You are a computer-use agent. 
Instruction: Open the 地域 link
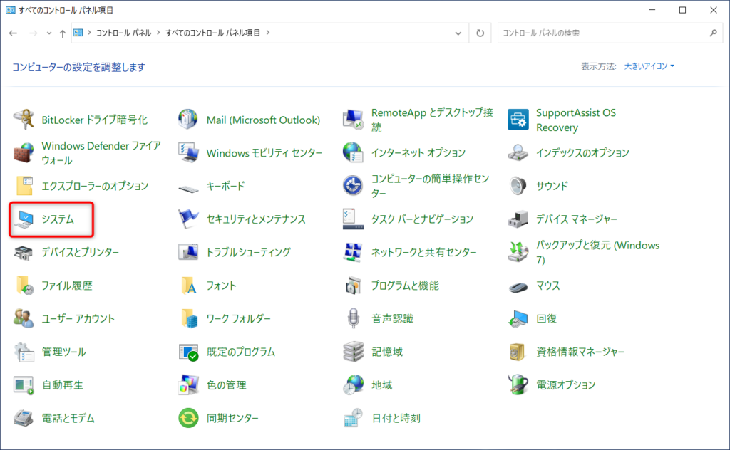click(x=382, y=385)
